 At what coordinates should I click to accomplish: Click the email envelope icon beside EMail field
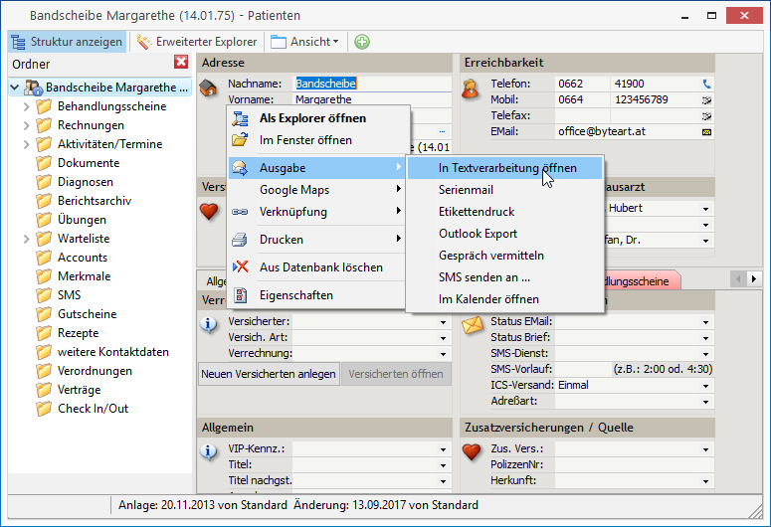click(706, 132)
